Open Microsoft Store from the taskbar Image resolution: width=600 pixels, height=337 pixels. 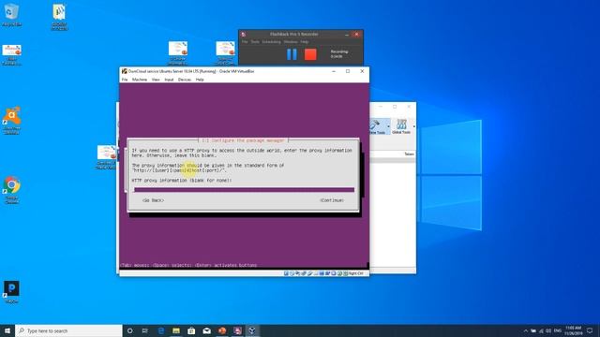pos(191,330)
